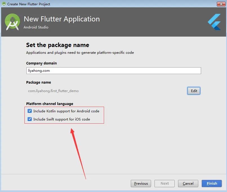The image size is (227, 192).
Task: Click into the Company domain field
Action: pyautogui.click(x=114, y=71)
